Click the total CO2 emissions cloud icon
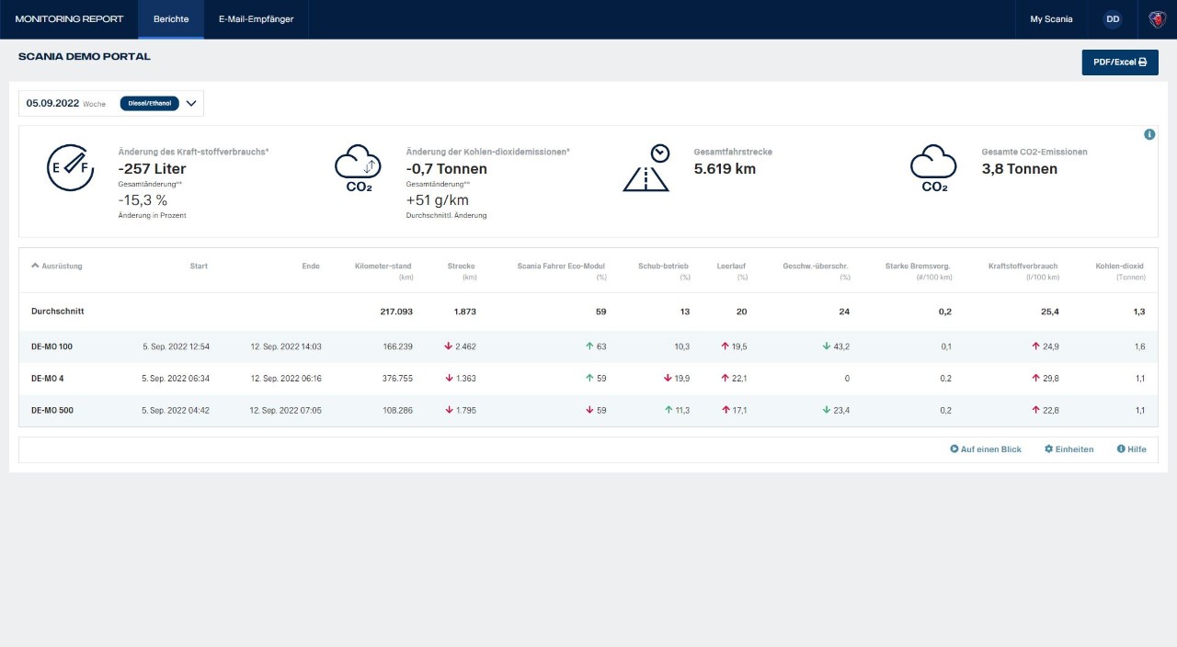The width and height of the screenshot is (1177, 647). [934, 169]
